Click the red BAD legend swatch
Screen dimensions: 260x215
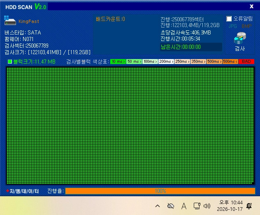pos(246,62)
